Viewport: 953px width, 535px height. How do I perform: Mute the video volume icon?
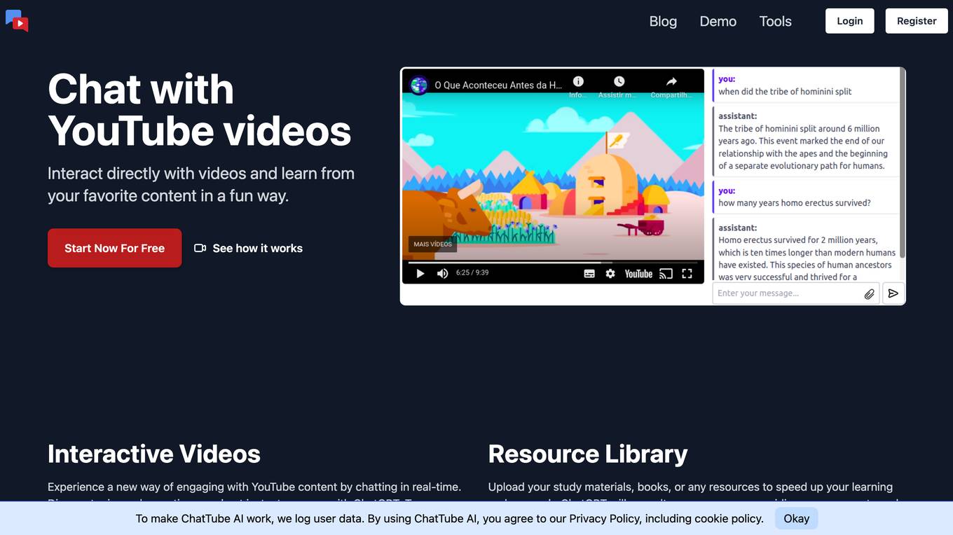[442, 274]
